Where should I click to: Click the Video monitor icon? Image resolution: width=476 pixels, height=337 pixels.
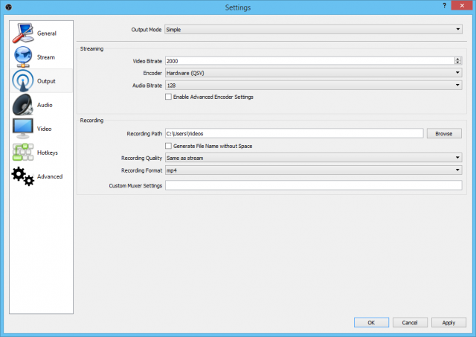22,129
